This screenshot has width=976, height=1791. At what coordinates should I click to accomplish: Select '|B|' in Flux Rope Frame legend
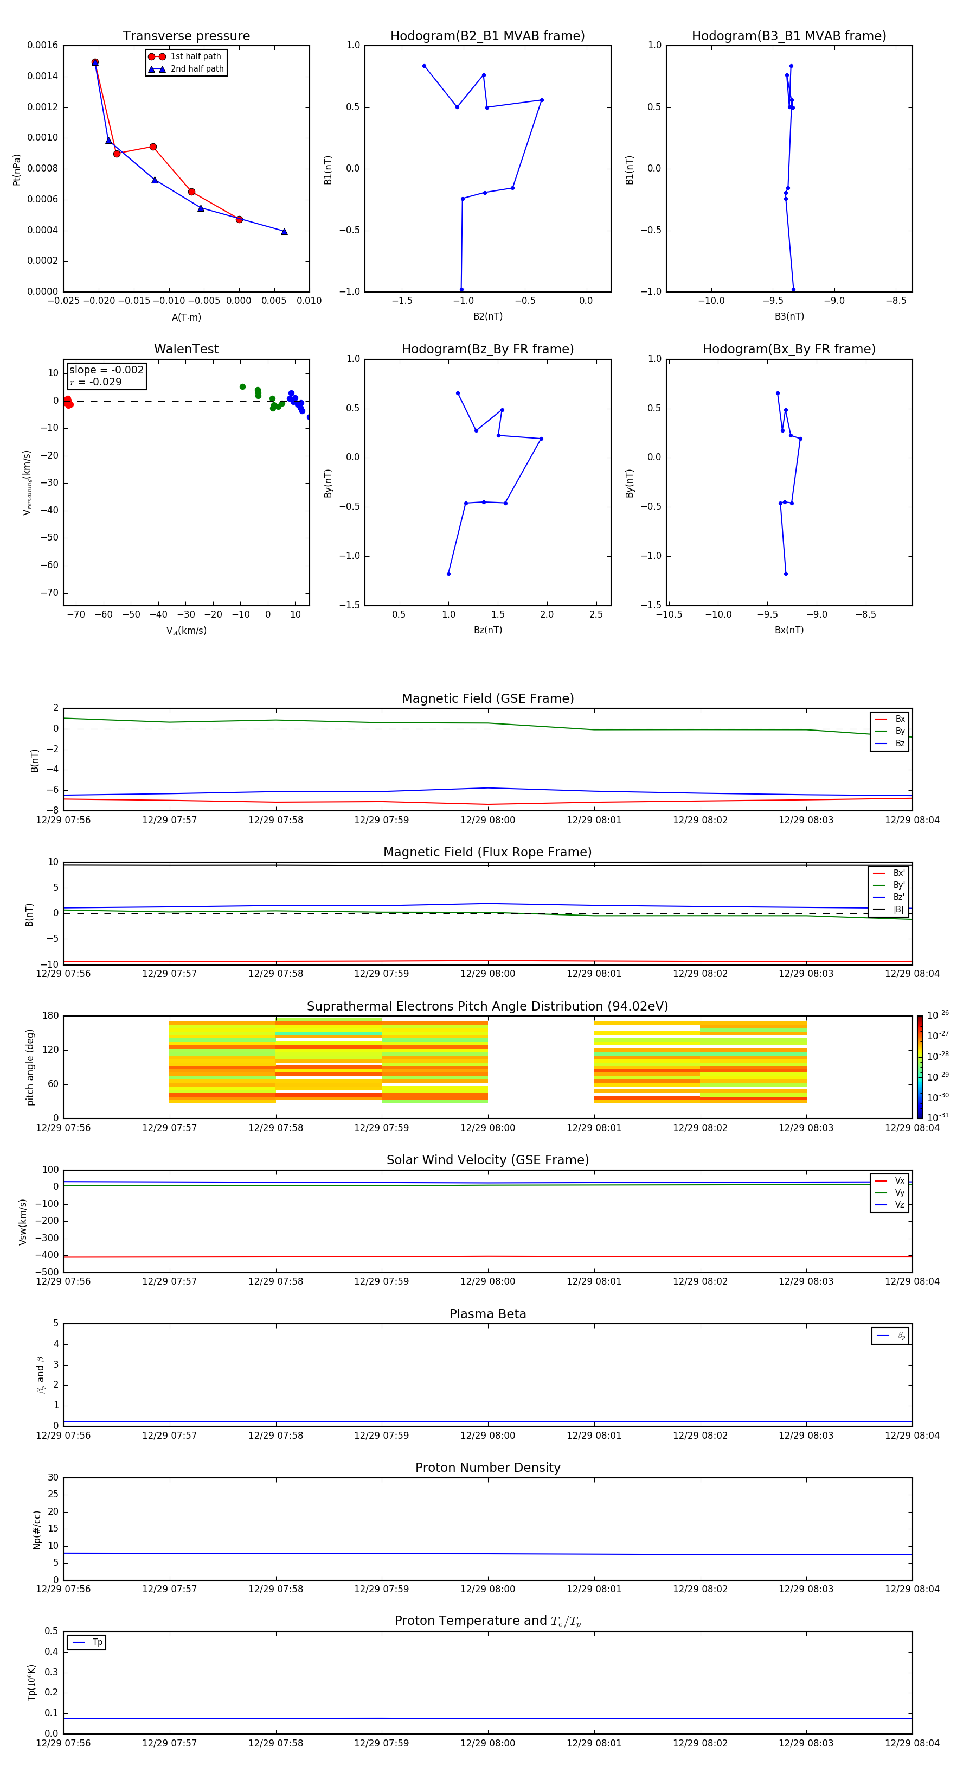(889, 910)
